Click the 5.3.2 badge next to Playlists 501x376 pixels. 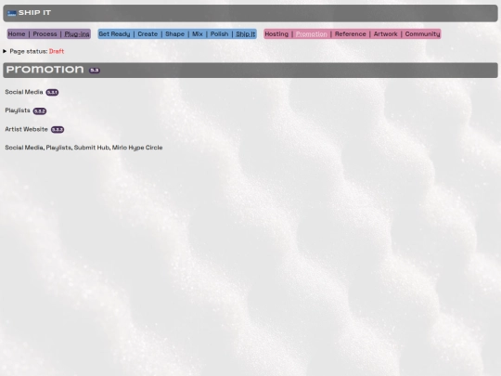point(40,111)
